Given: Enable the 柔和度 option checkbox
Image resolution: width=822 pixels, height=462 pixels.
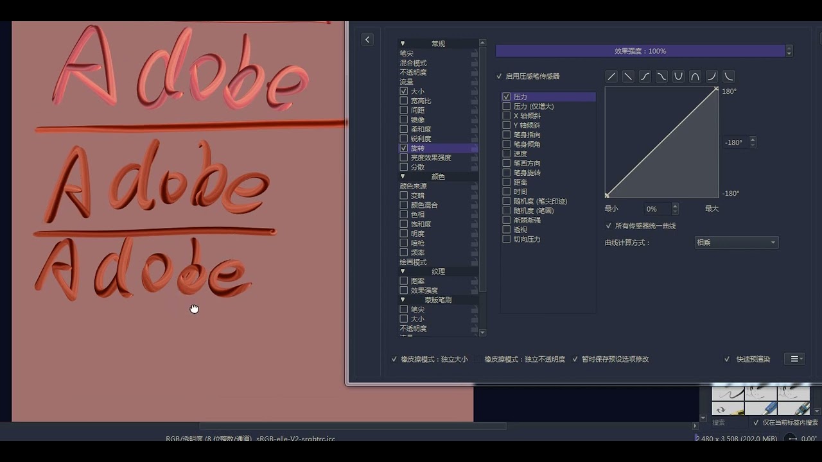Looking at the screenshot, I should click(404, 129).
